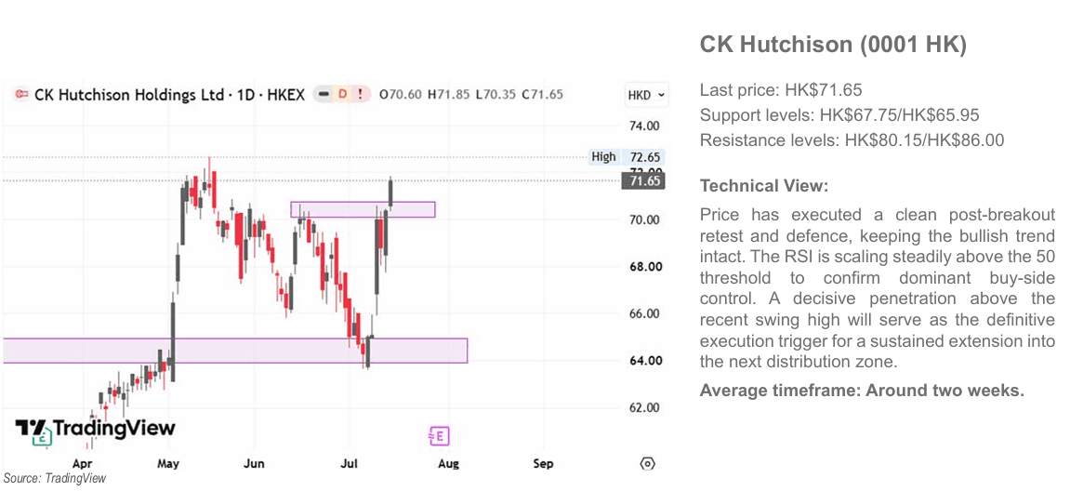Viewport: 1070px width, 491px height.
Task: Open the HKD currency dropdown
Action: pos(645,95)
